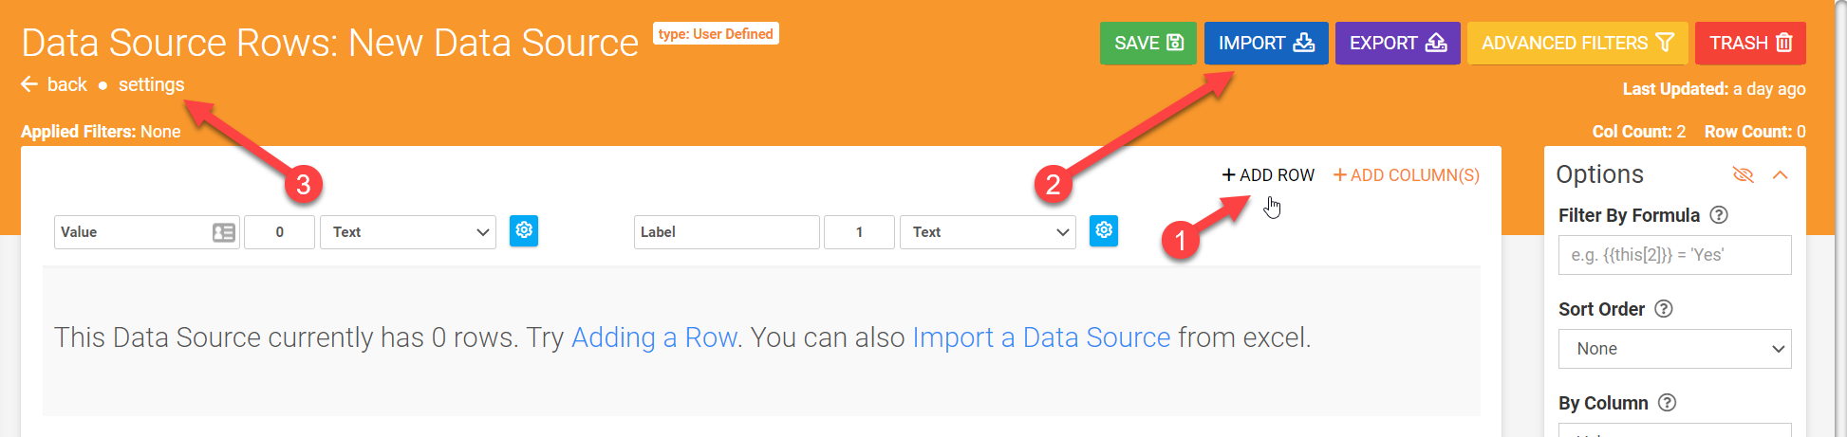Click the 'Applied Filters: None' text
Image resolution: width=1847 pixels, height=437 pixels.
click(101, 132)
